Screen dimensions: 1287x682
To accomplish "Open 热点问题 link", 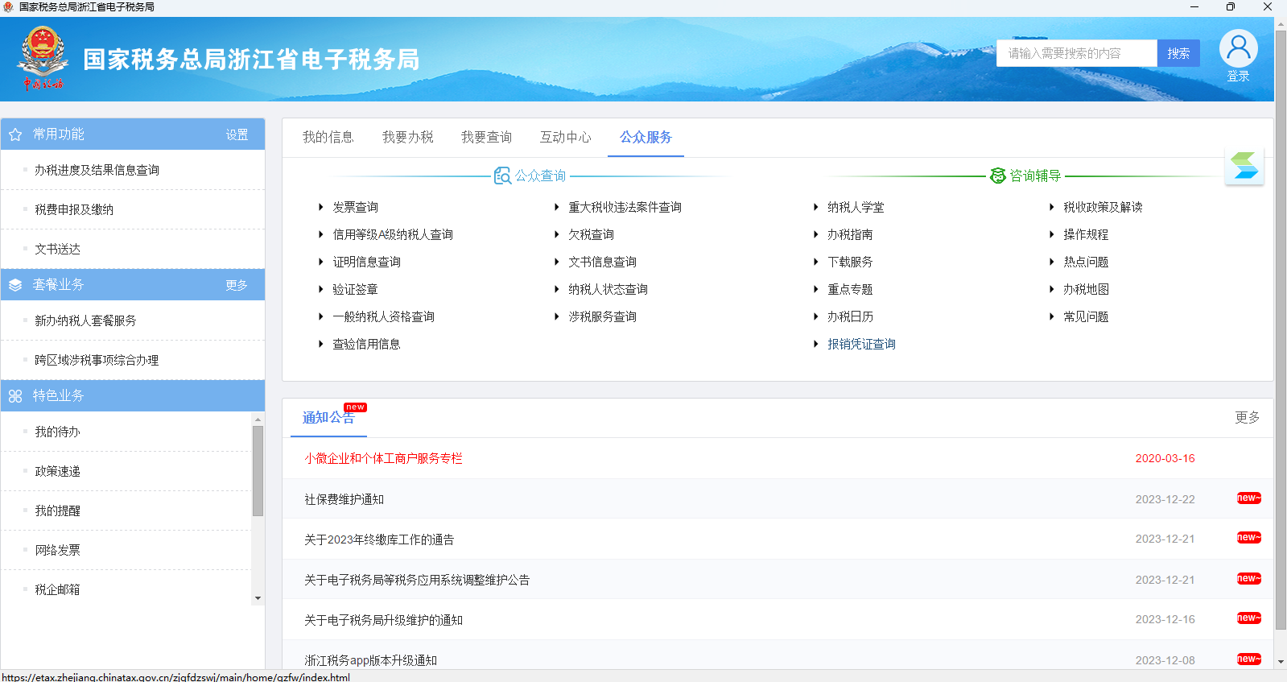I will coord(1086,262).
